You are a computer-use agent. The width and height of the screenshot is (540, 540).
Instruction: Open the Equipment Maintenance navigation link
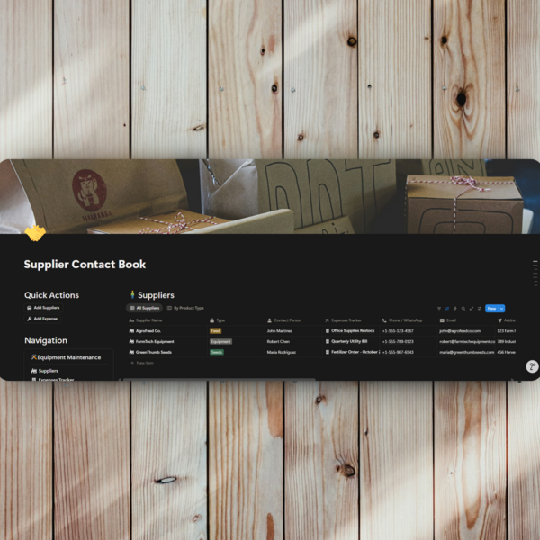tap(66, 357)
